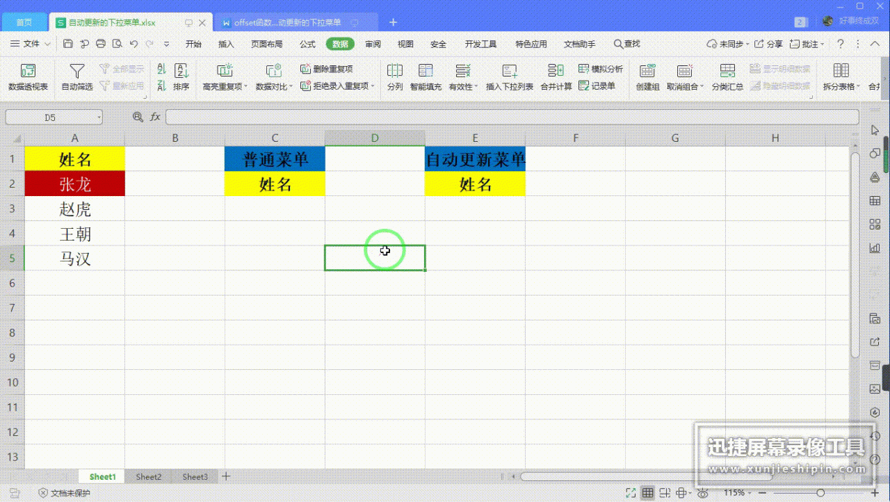
Task: Click the zoom in plus button
Action: tap(876, 493)
